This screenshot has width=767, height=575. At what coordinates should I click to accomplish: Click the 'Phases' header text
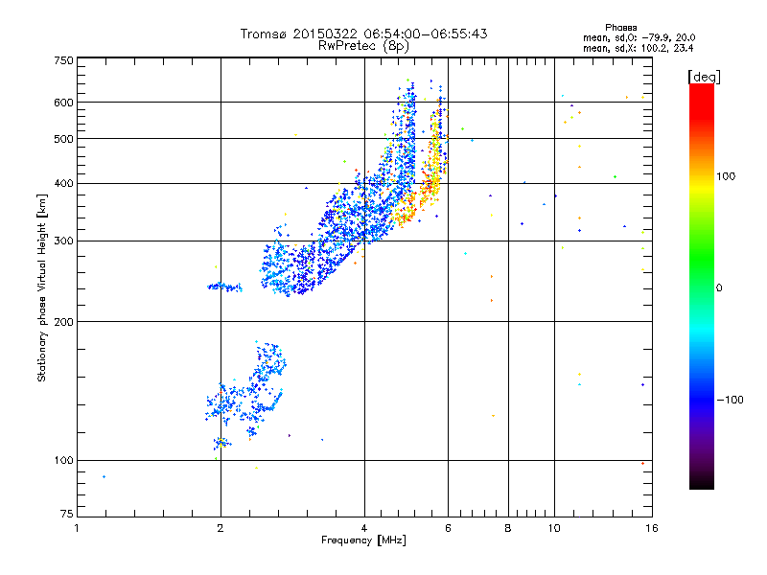pyautogui.click(x=620, y=28)
